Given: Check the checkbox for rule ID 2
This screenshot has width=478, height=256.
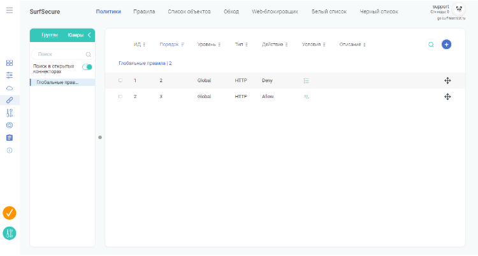Looking at the screenshot, I should 120,96.
